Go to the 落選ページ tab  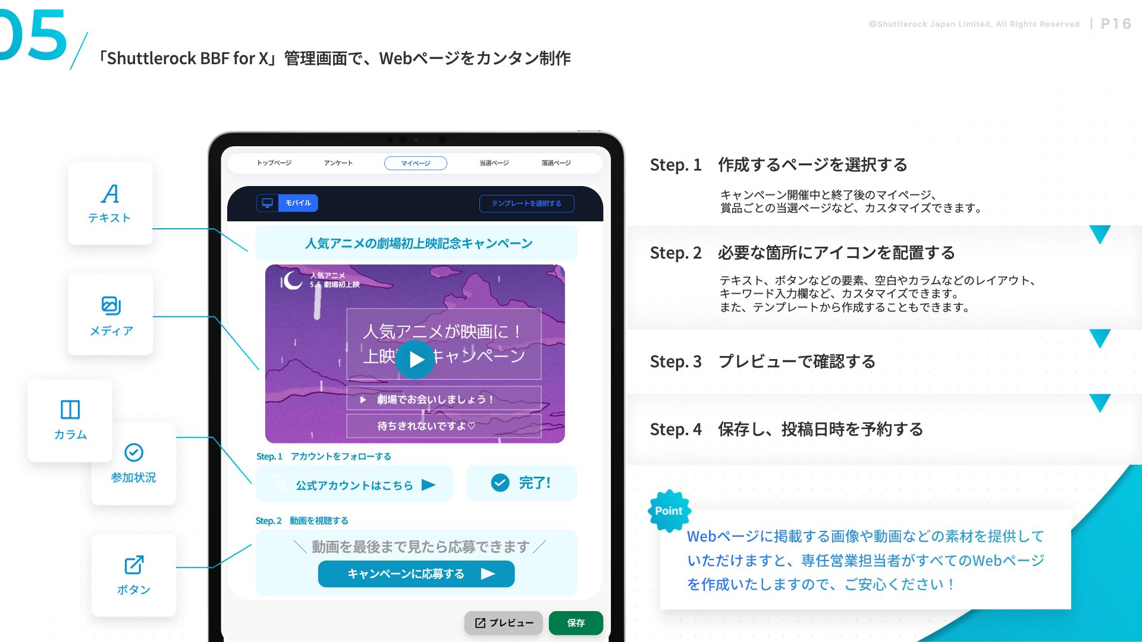click(556, 163)
